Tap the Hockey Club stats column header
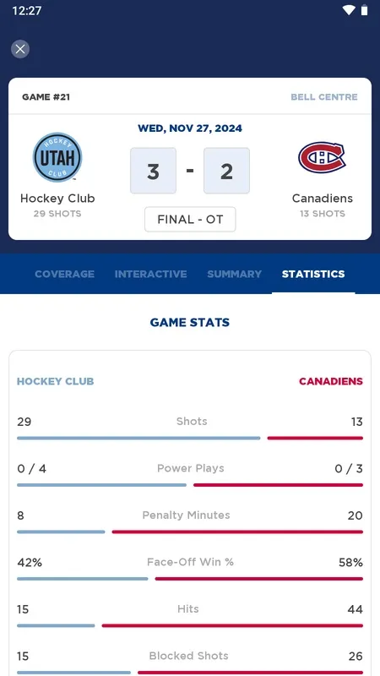The height and width of the screenshot is (676, 380). coord(55,382)
